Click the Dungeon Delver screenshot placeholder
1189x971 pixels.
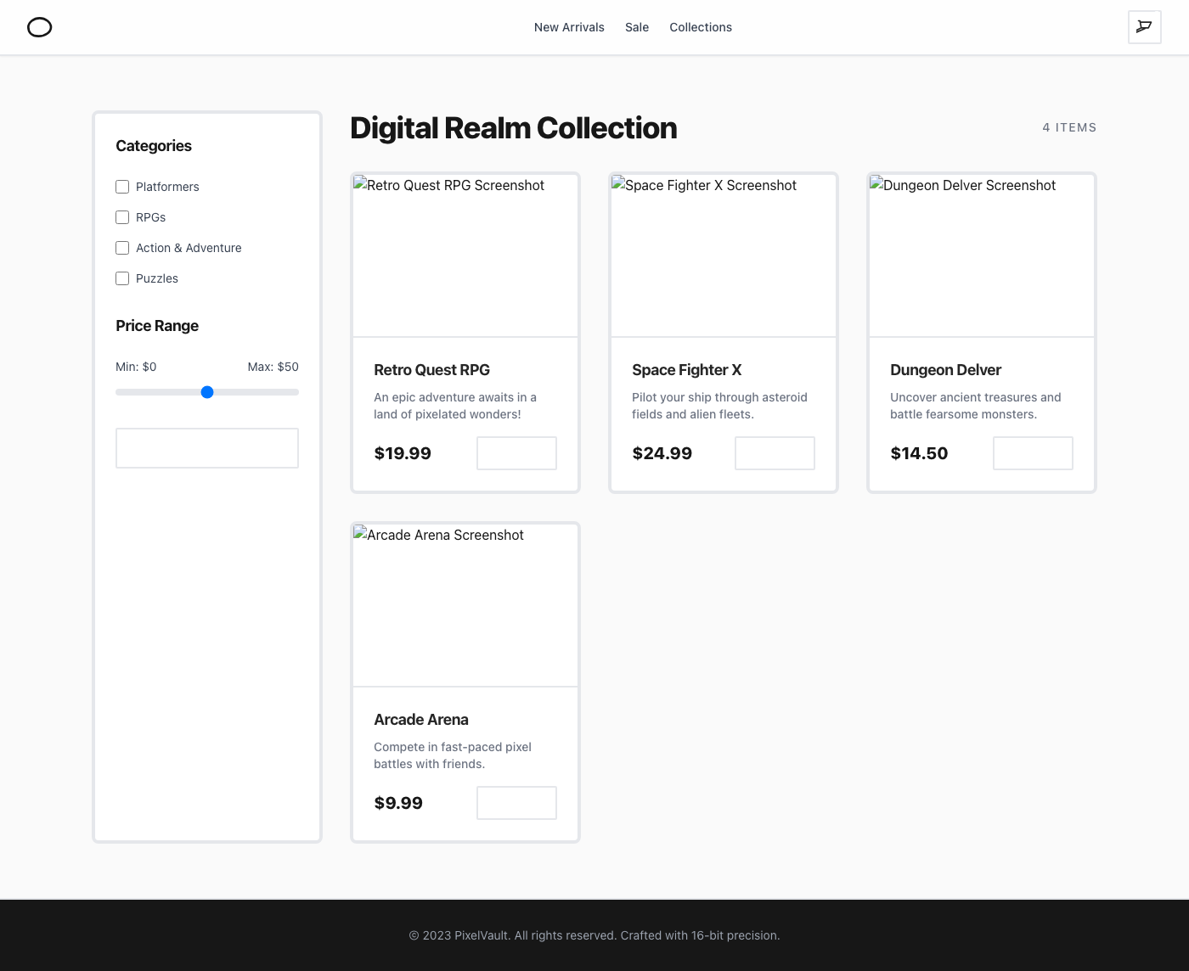981,255
